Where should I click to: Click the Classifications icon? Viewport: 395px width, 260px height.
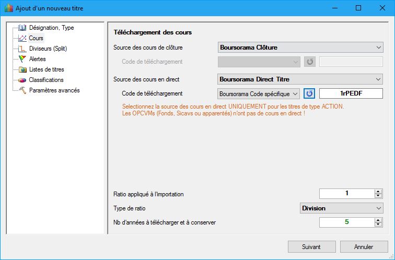tap(22, 80)
